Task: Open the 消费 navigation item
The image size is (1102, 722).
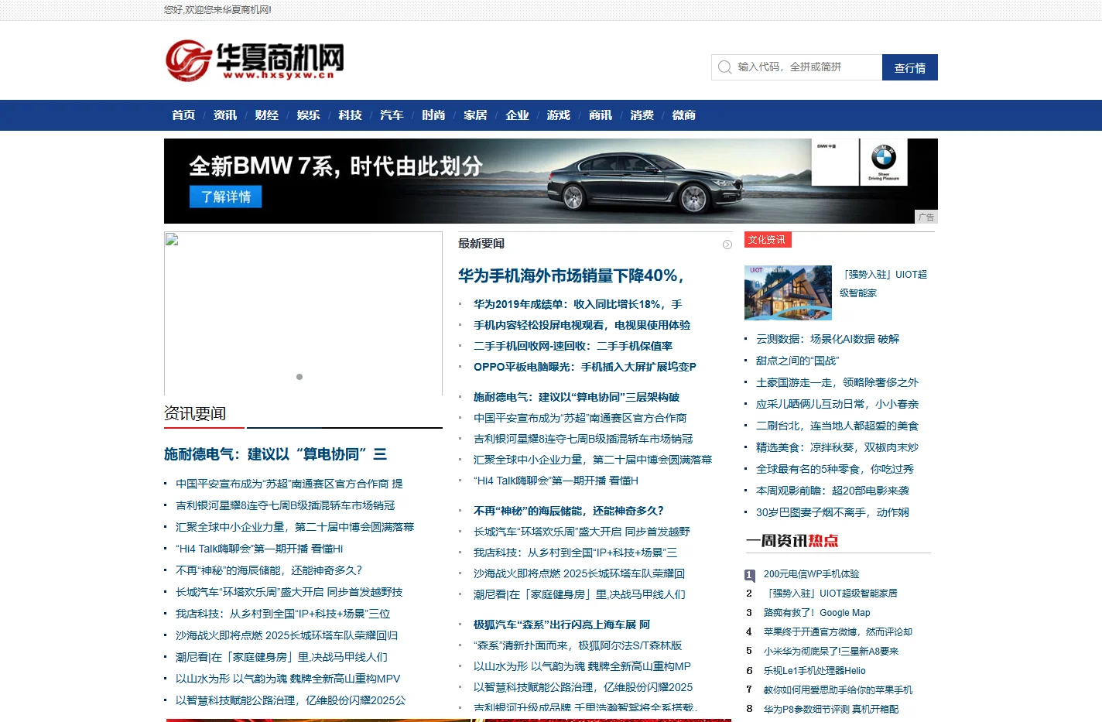Action: coord(642,115)
